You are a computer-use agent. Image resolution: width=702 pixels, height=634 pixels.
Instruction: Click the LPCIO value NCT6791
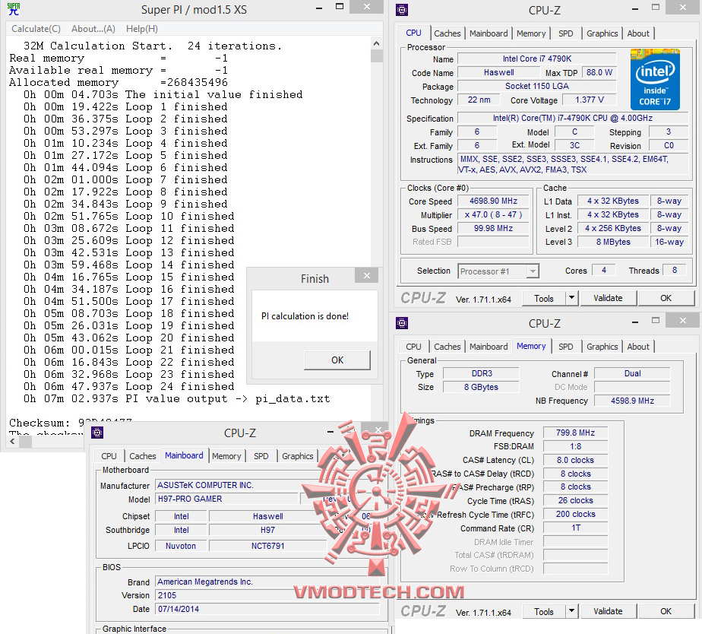pyautogui.click(x=267, y=546)
